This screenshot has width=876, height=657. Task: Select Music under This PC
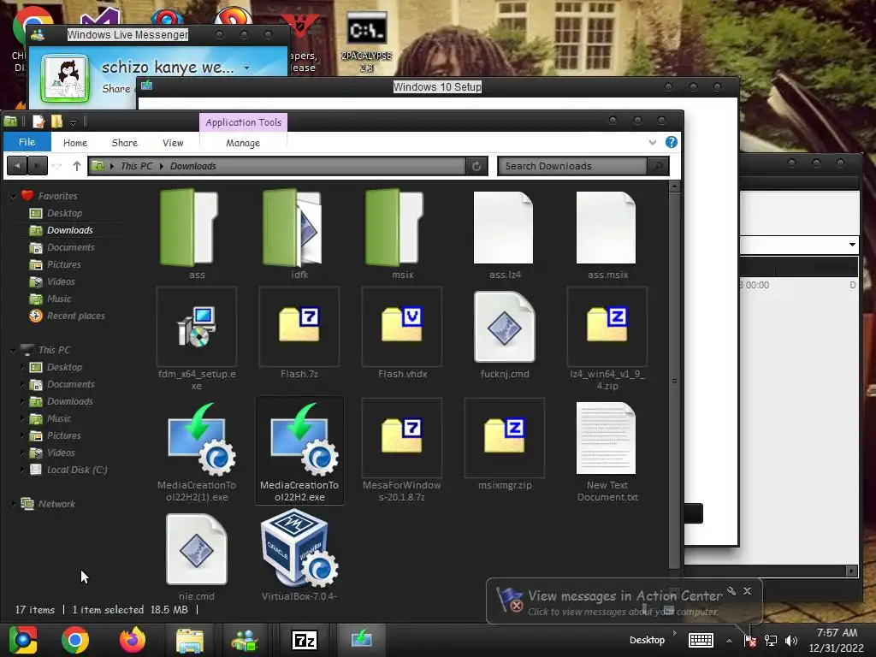tap(59, 418)
